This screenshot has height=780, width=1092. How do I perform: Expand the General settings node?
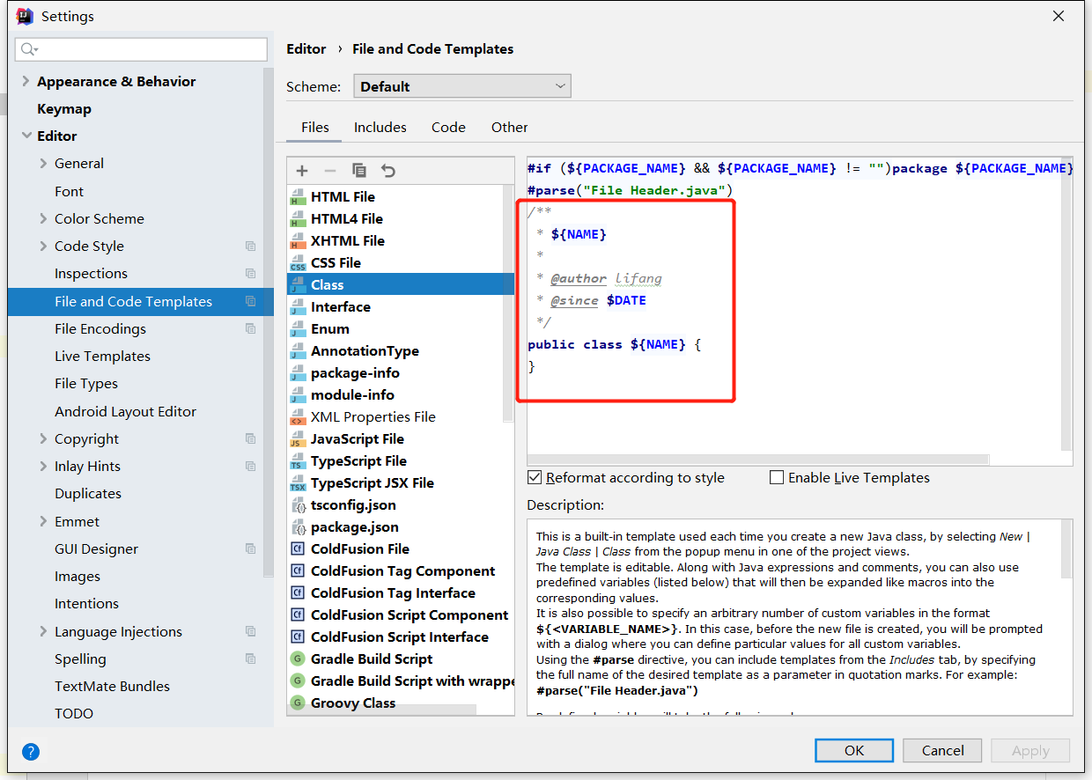43,164
